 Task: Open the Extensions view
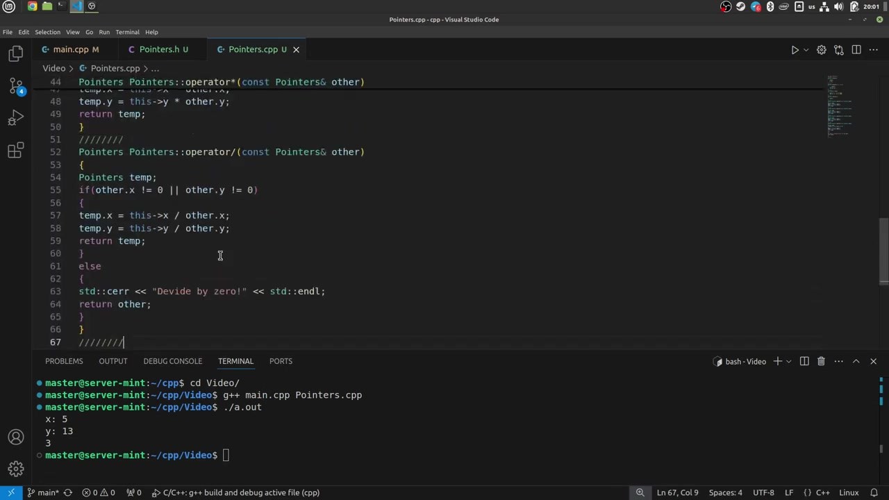pos(15,150)
